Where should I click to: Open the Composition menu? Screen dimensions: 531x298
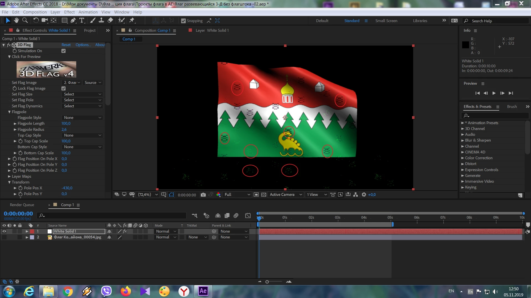coord(35,12)
